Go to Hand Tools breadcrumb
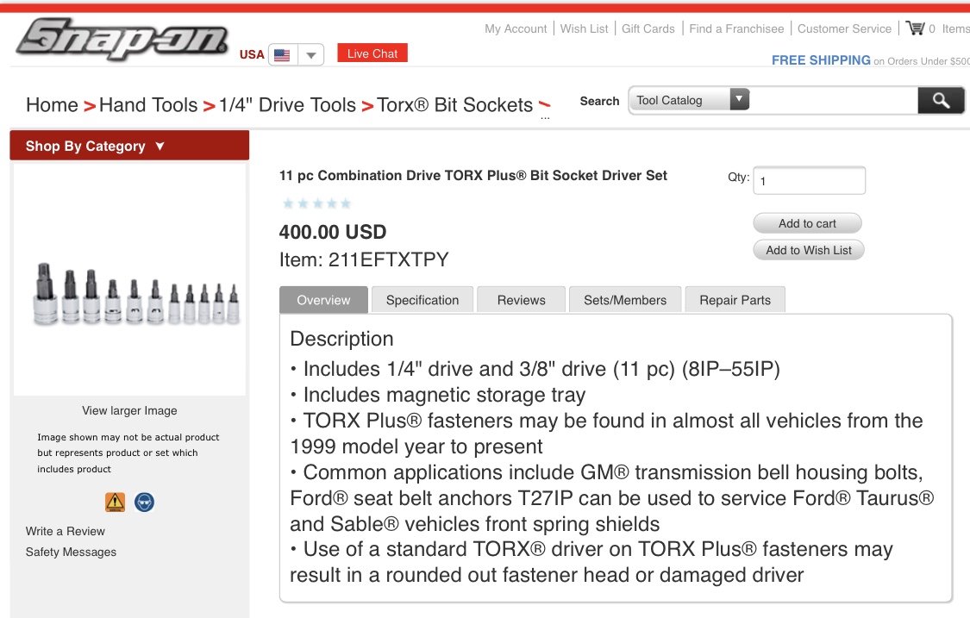This screenshot has width=970, height=618. (147, 104)
